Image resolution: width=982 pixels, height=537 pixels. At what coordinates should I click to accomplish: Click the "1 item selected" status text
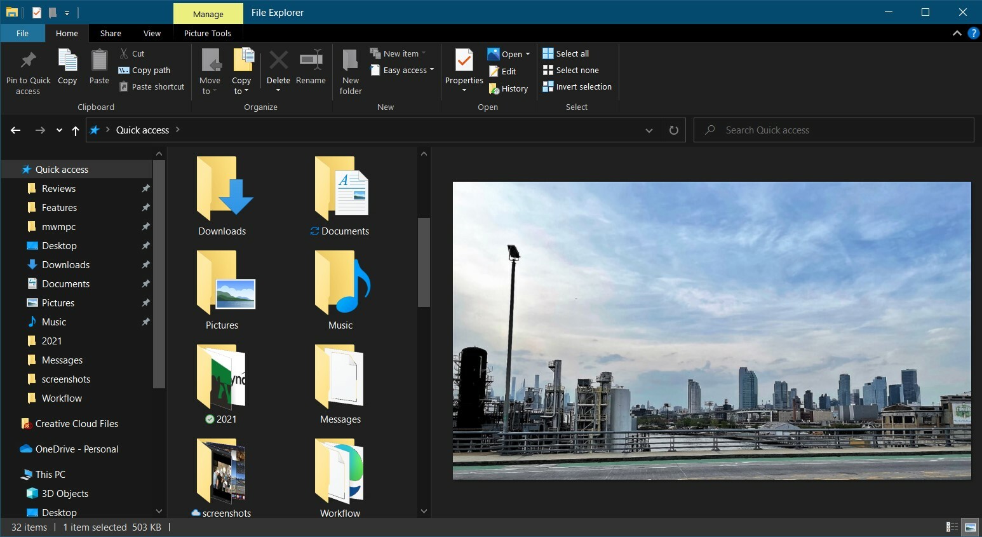(x=95, y=527)
